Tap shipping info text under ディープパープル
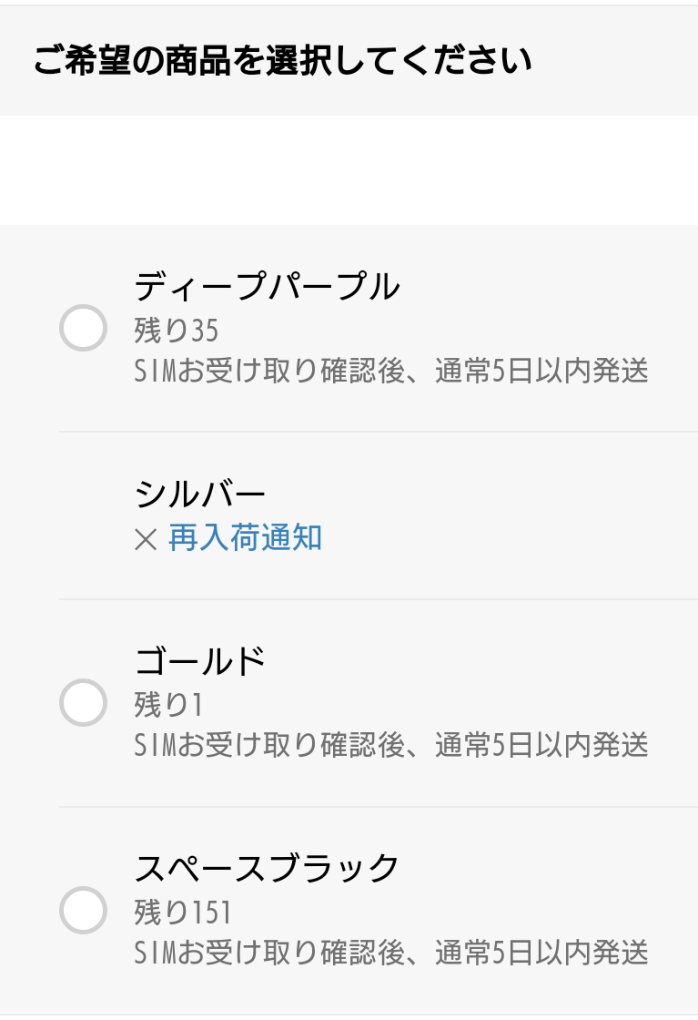Screen dimensions: 698x1020 pyautogui.click(x=390, y=371)
